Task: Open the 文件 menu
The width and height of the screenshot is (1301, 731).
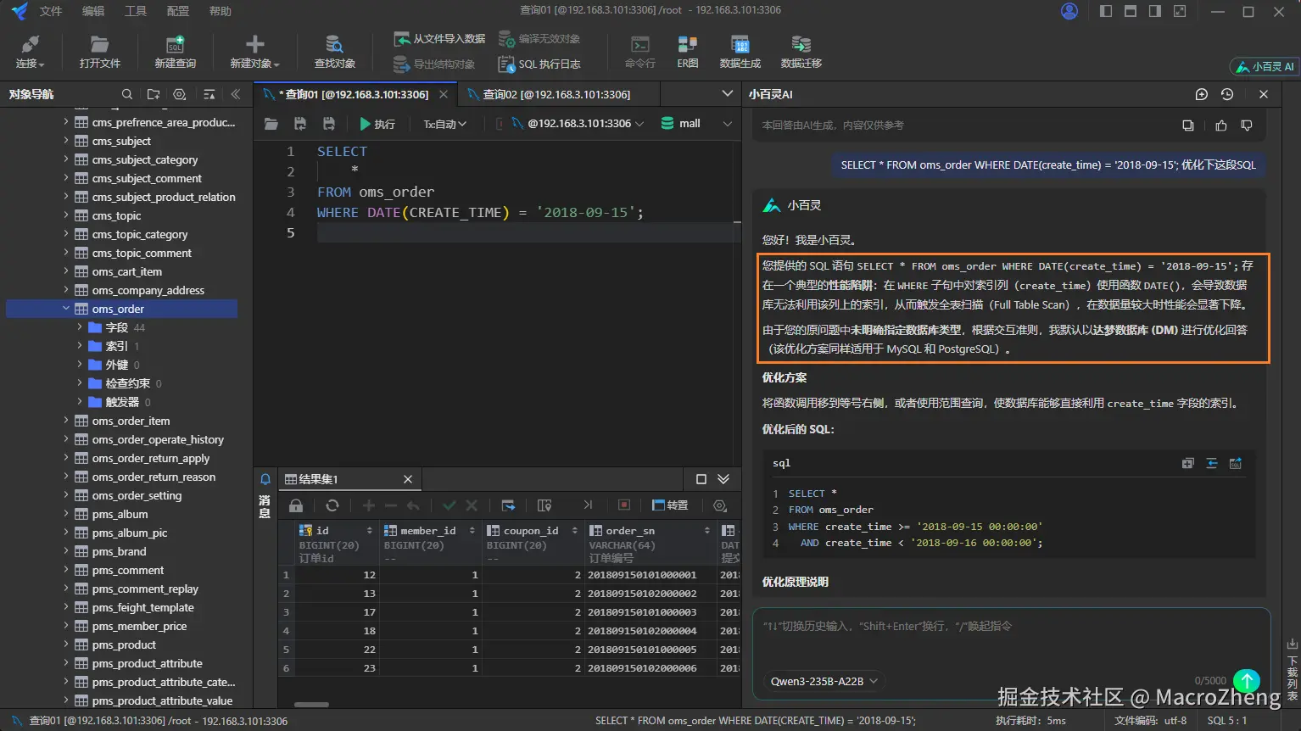Action: (51, 11)
